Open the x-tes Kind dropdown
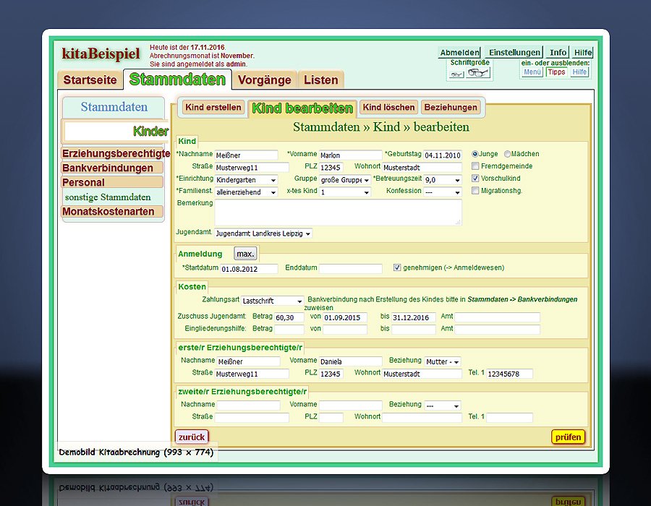This screenshot has width=651, height=506. [x=344, y=192]
